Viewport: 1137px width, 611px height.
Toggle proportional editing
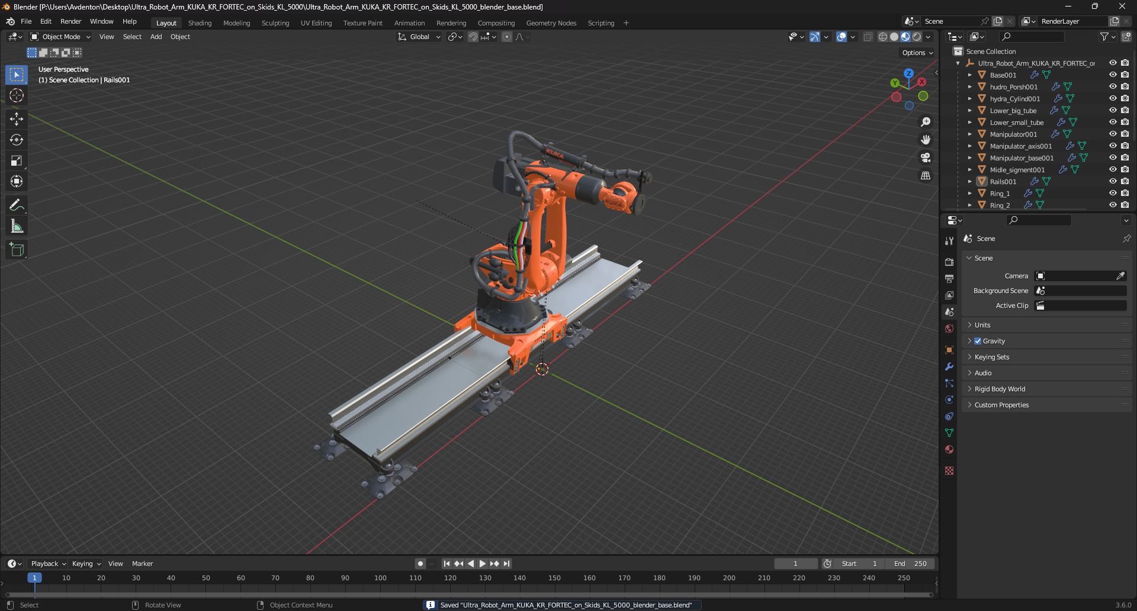507,37
